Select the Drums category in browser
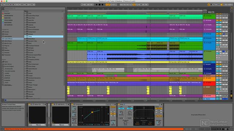The image size is (234, 131). pyautogui.click(x=7, y=34)
